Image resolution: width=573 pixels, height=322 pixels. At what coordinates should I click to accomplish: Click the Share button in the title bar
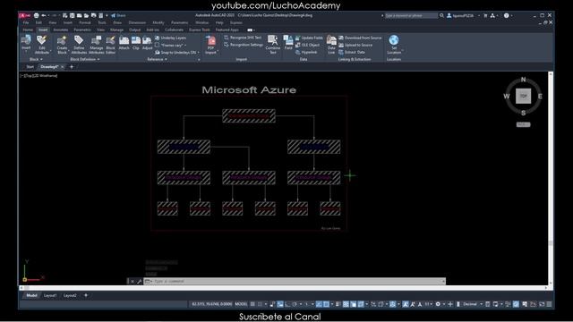[118, 15]
